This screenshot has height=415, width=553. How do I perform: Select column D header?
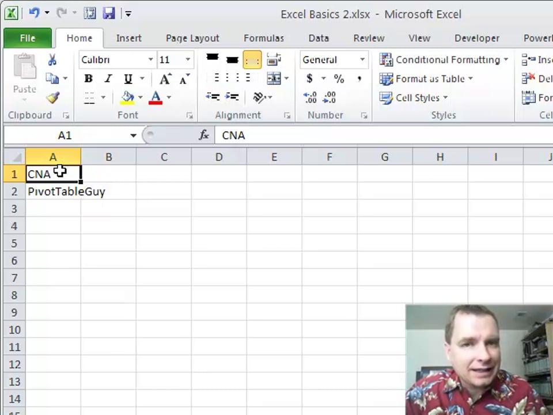(219, 157)
